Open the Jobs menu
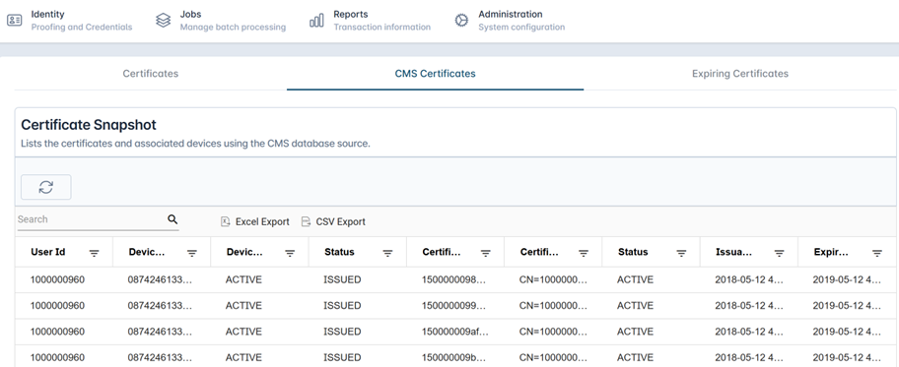The image size is (899, 367). (x=221, y=21)
